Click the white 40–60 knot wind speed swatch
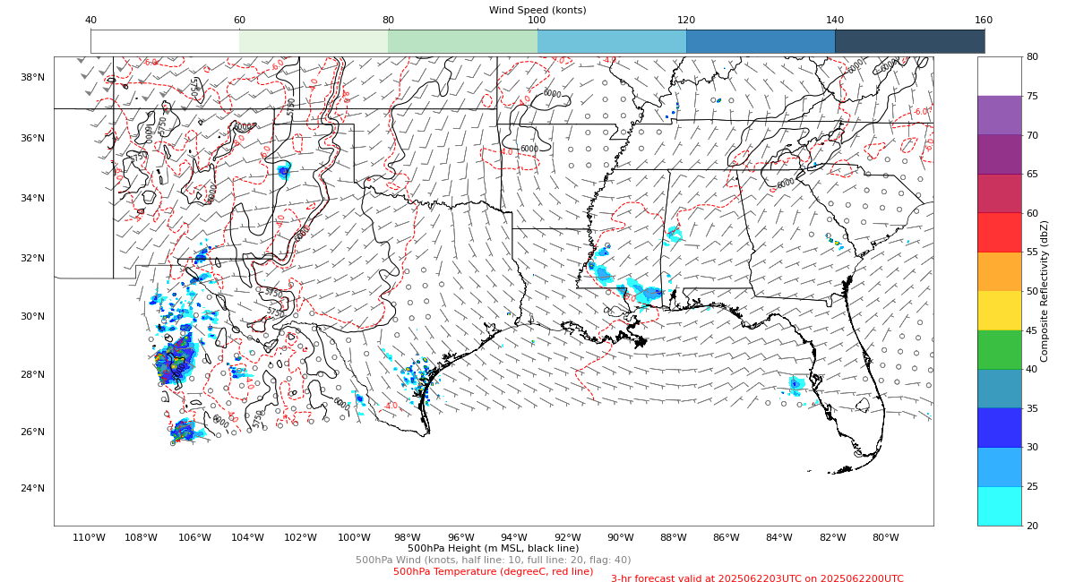Viewport: 1075px width, 582px height. (x=165, y=41)
